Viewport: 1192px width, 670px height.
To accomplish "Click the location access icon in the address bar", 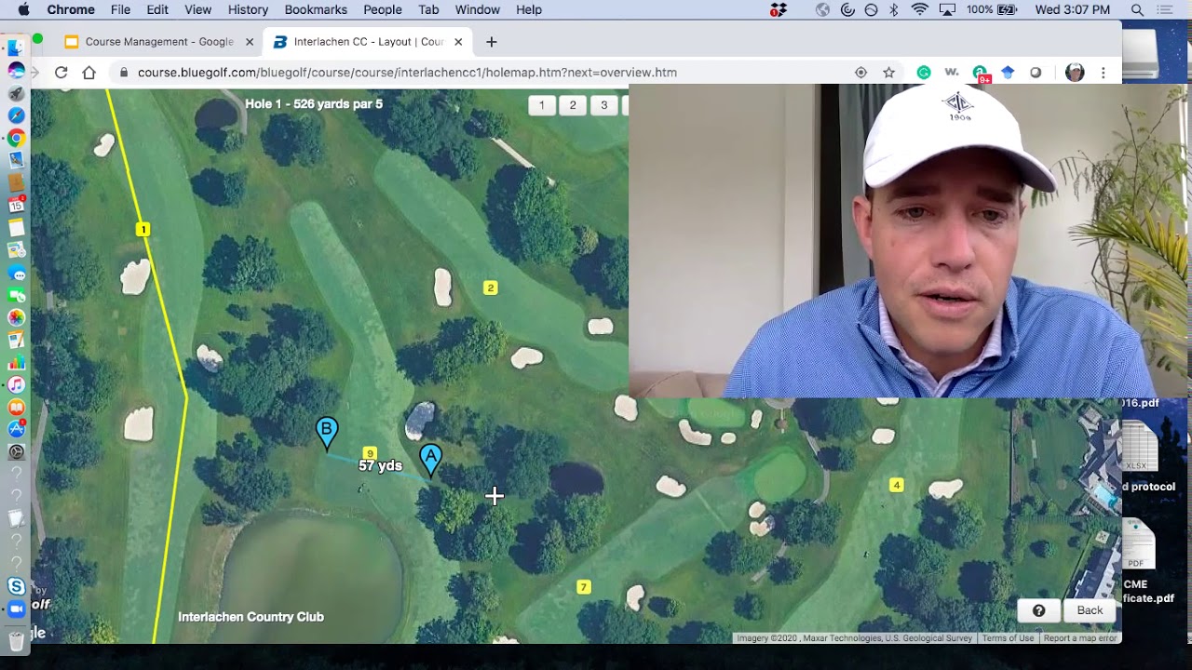I will (860, 73).
